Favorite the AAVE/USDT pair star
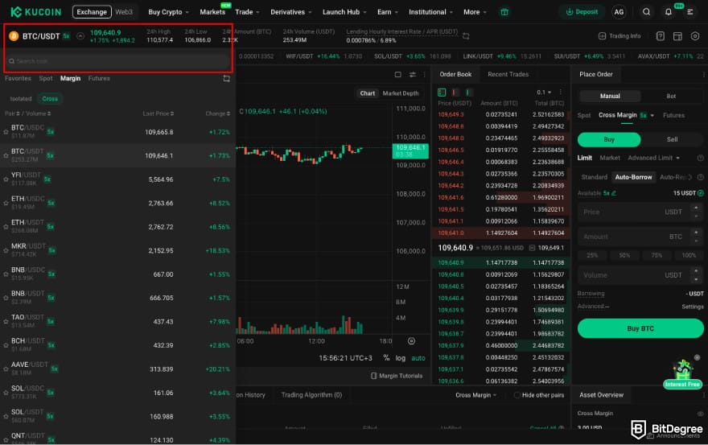The height and width of the screenshot is (445, 708). pos(6,369)
